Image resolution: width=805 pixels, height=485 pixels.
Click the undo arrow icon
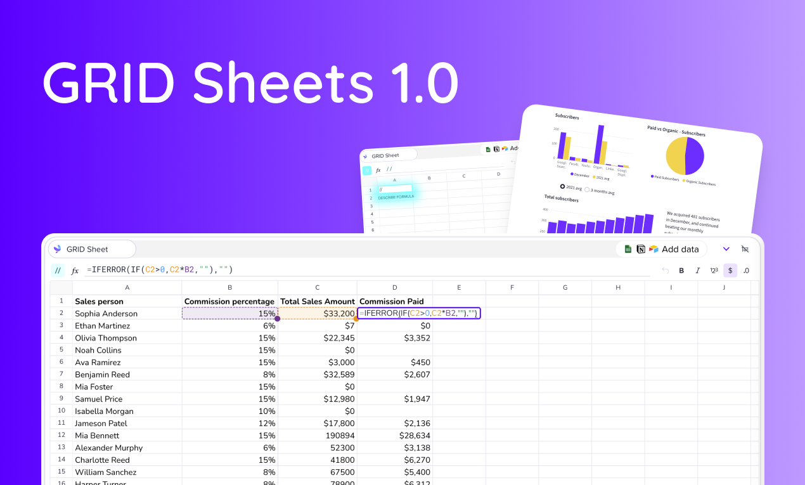(x=666, y=270)
